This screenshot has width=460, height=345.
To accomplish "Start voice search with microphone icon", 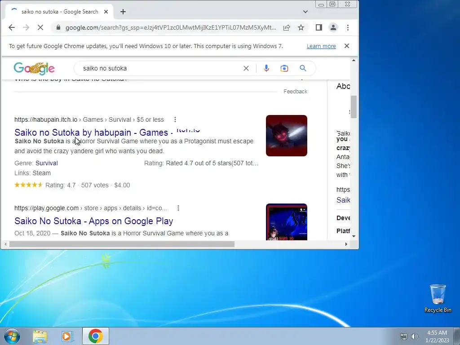I will pos(266,68).
